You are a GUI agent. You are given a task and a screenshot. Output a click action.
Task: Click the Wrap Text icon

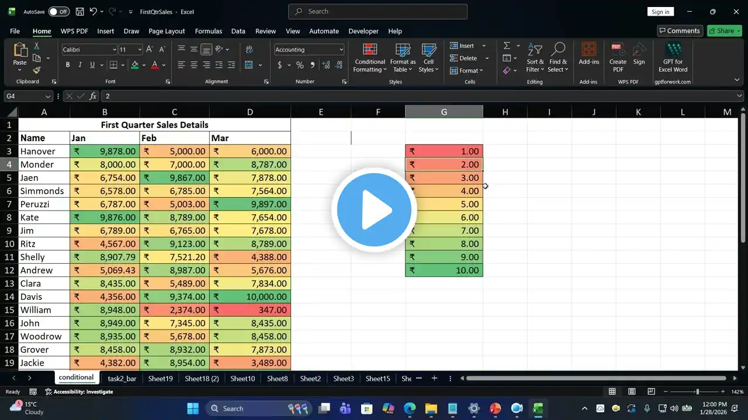click(x=250, y=50)
